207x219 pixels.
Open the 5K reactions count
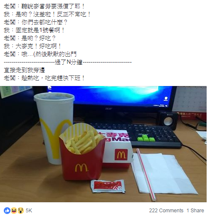[29, 211]
